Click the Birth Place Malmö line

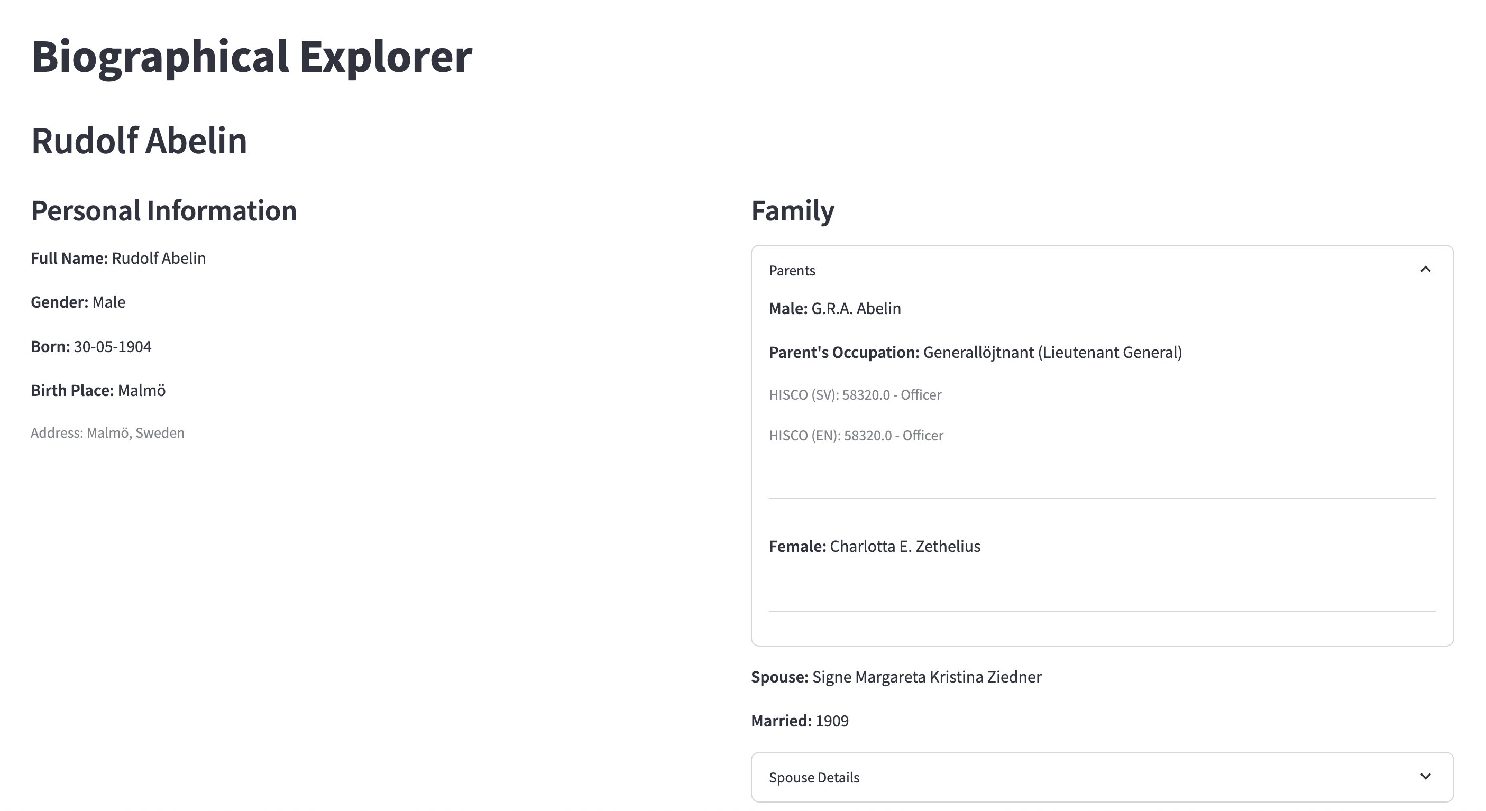(98, 391)
